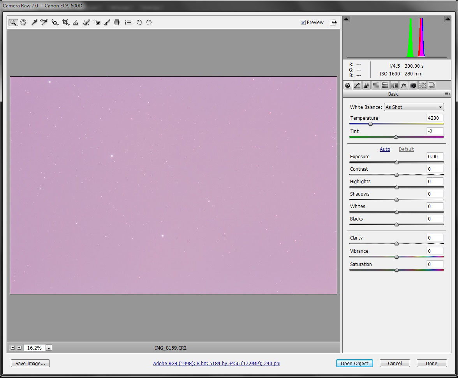Open the Basic panel flyout menu
Screen dimensions: 458x378
(x=447, y=94)
